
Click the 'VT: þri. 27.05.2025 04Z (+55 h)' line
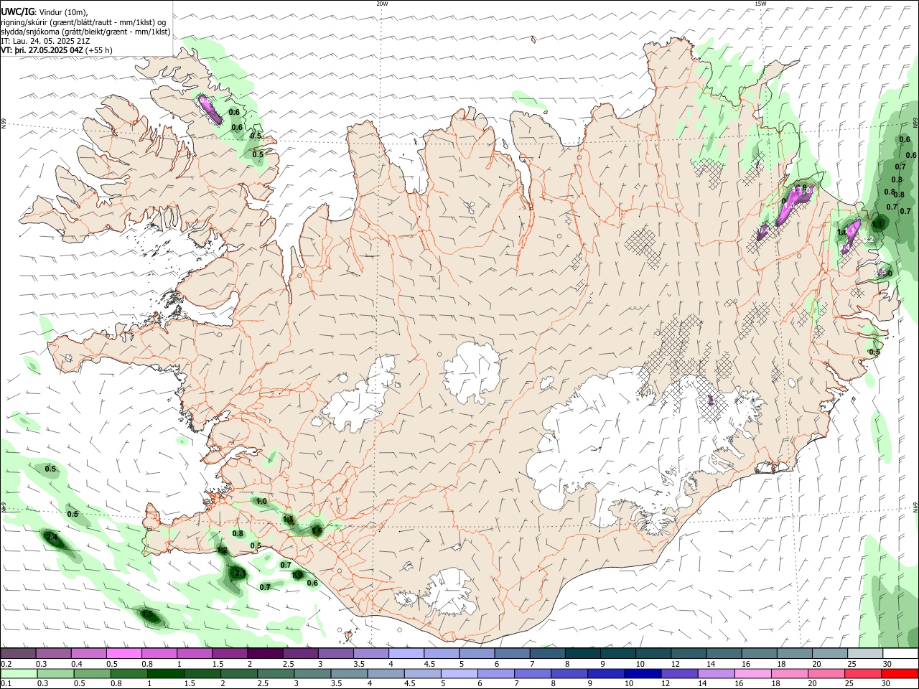(57, 50)
